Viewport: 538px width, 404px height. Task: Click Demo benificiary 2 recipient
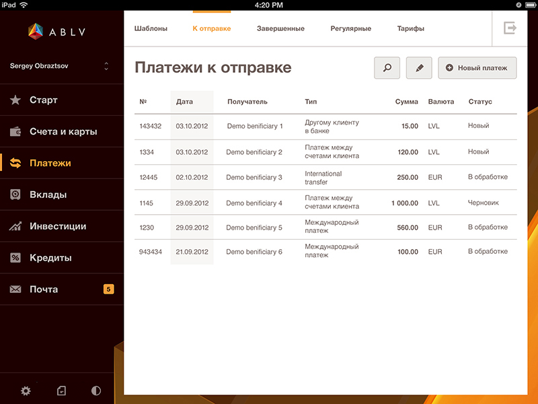coord(254,152)
